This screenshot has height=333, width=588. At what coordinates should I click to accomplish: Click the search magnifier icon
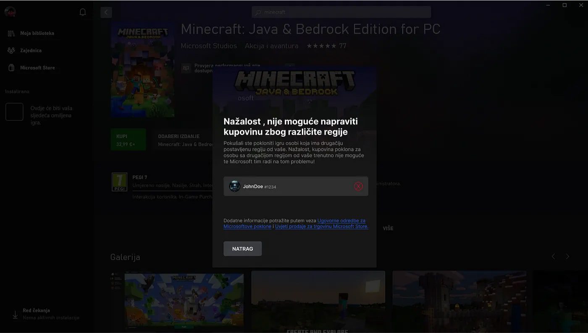click(x=258, y=12)
